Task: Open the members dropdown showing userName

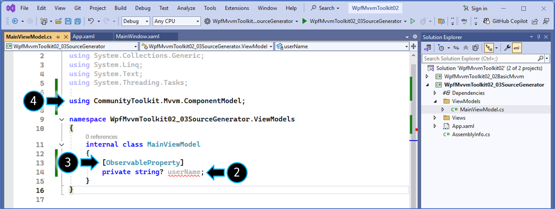Action: click(342, 47)
